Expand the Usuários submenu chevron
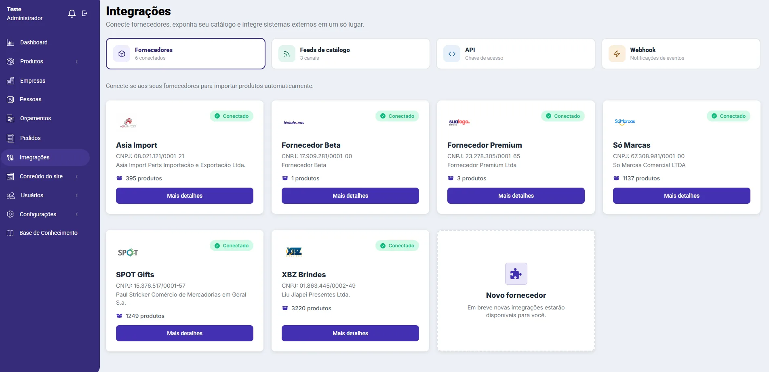 [x=77, y=195]
